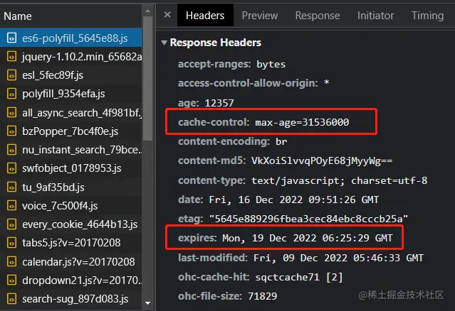Image resolution: width=455 pixels, height=311 pixels.
Task: Click the file icon next to polyfill_9354efa.js
Action: coord(11,94)
